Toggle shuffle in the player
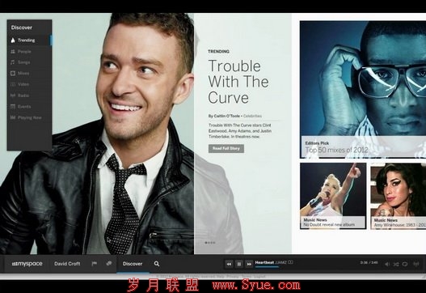Image resolution: width=426 pixels, height=293 pixels. pos(396,264)
